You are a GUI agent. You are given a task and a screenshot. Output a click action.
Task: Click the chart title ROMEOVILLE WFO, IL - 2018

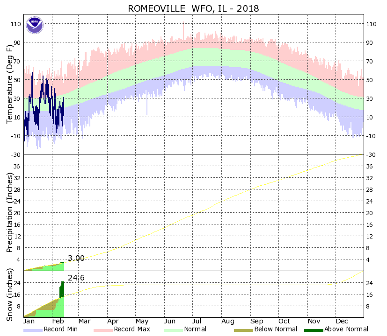pos(193,8)
